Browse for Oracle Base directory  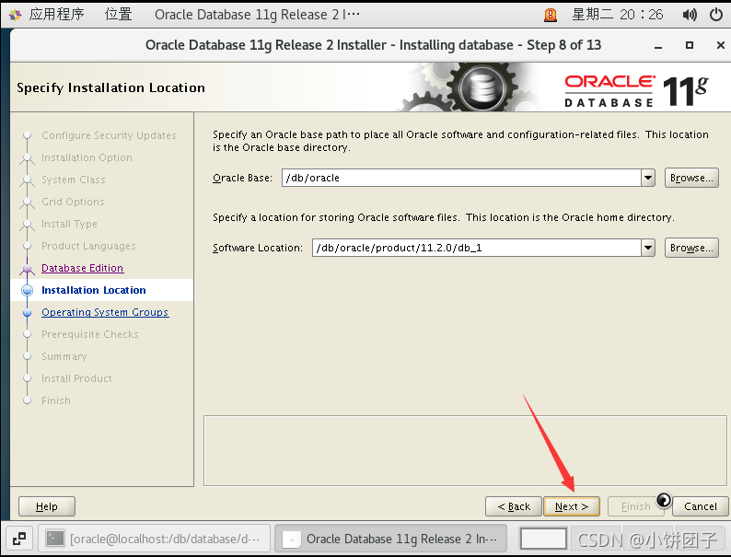[x=691, y=178]
